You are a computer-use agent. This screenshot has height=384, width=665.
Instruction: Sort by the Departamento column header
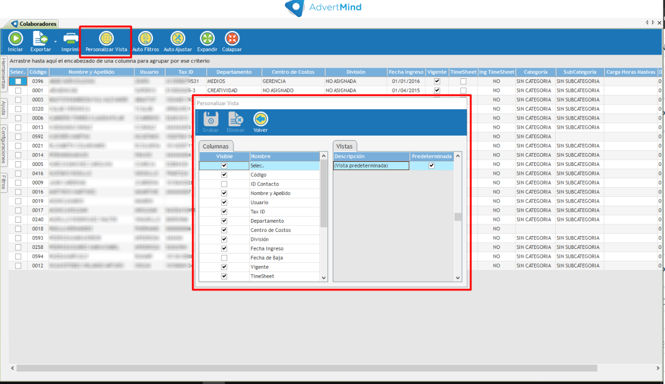point(234,72)
